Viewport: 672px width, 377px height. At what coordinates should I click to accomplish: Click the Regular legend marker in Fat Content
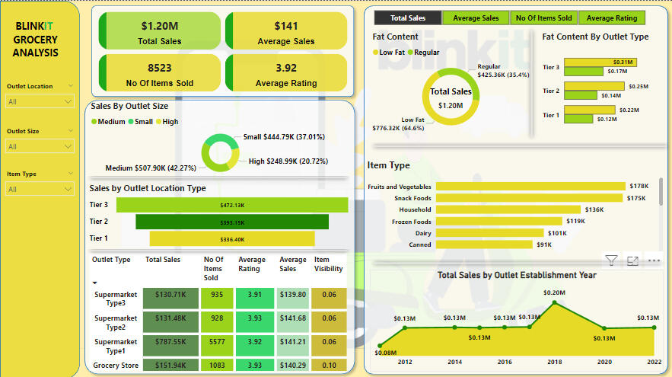pos(409,52)
